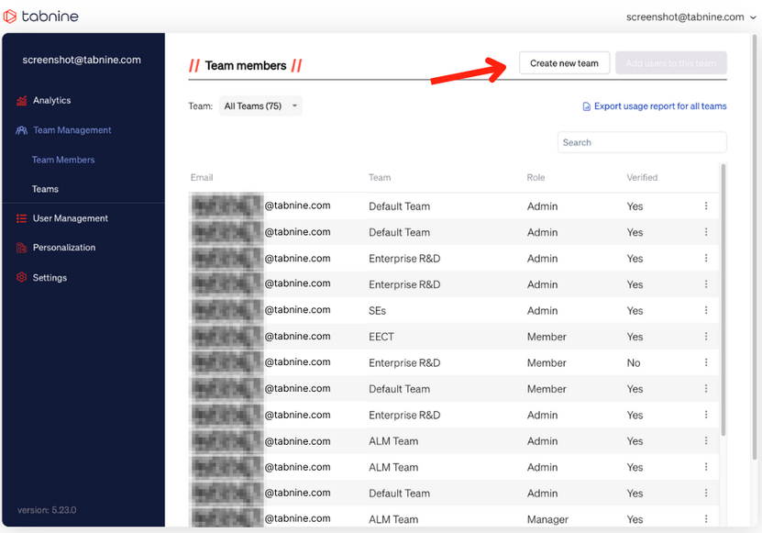Click the User Management list icon

point(21,218)
